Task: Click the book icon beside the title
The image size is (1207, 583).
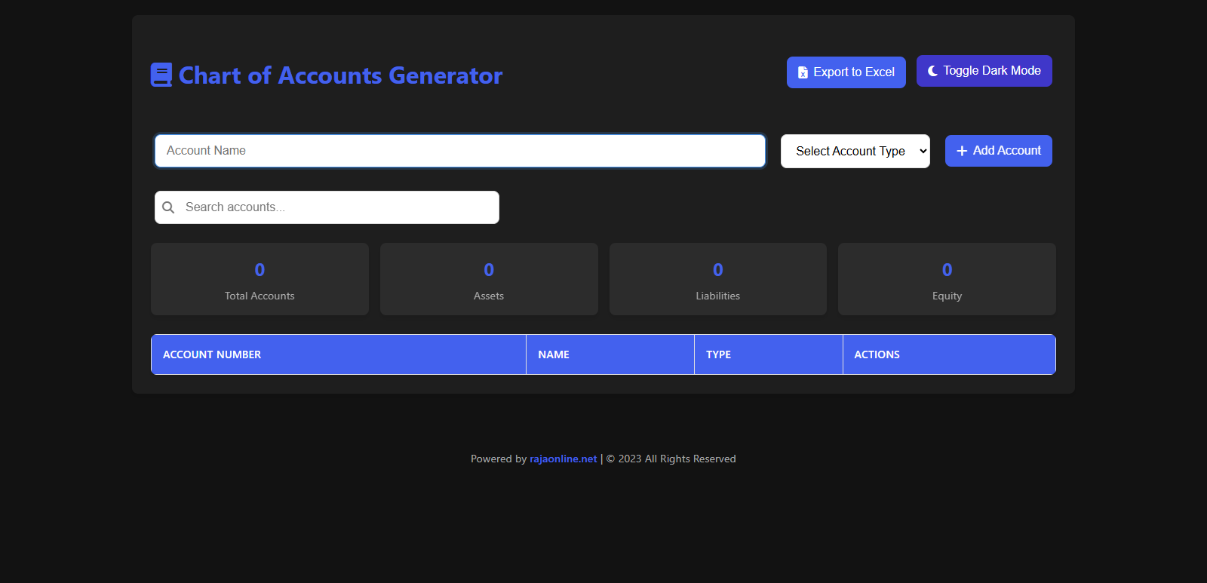Action: click(x=161, y=75)
